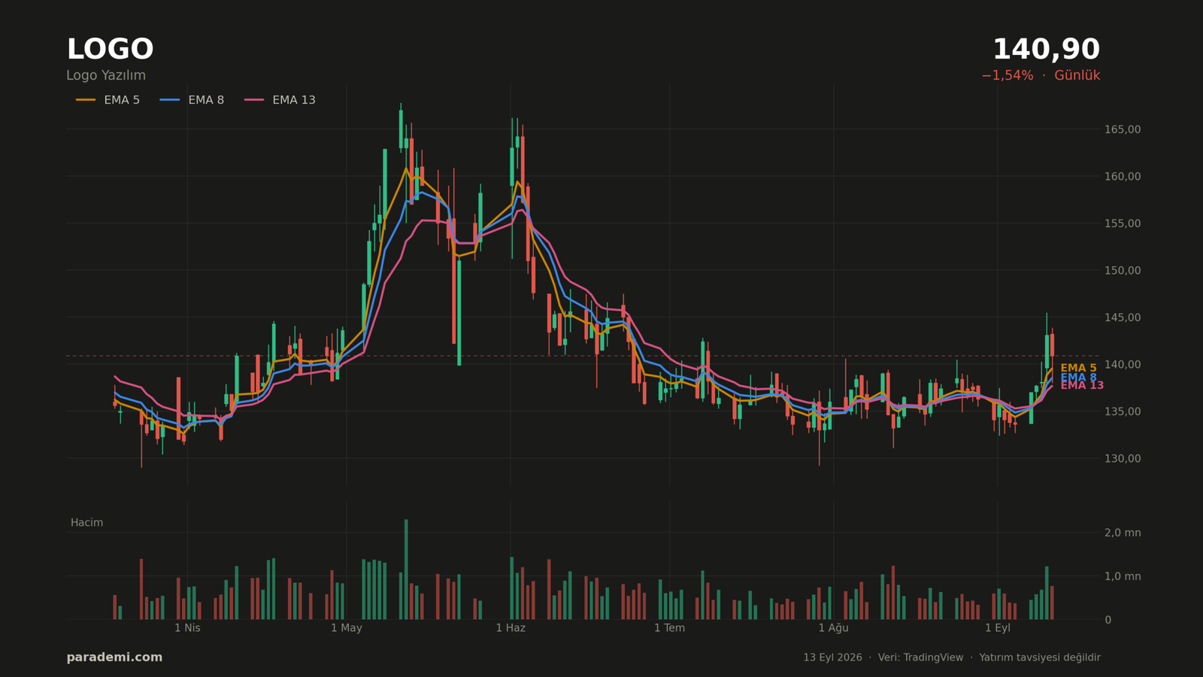The width and height of the screenshot is (1203, 677).
Task: Click the 1 Ağu date label
Action: tap(833, 628)
